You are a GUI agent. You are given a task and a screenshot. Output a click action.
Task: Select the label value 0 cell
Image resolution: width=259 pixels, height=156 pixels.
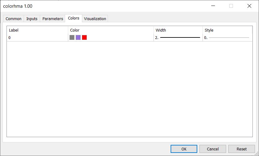38,37
